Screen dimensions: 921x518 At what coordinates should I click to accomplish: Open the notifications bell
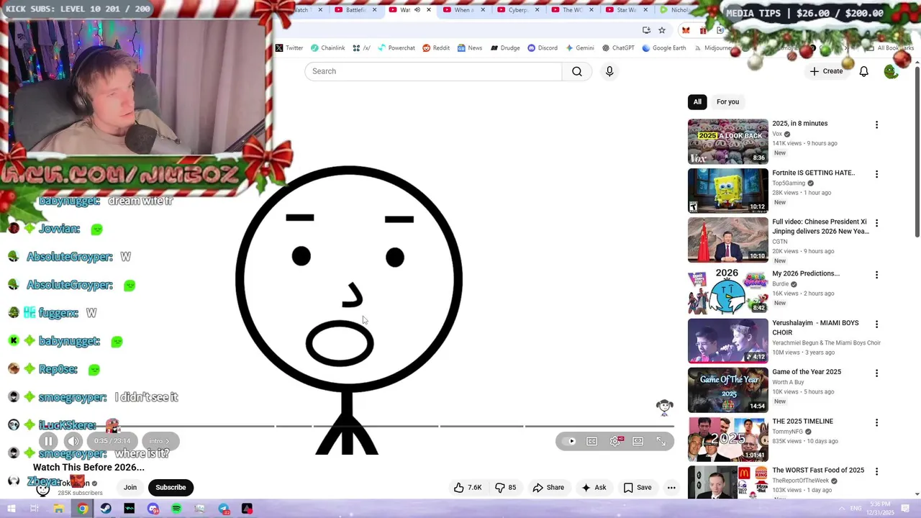pos(863,71)
